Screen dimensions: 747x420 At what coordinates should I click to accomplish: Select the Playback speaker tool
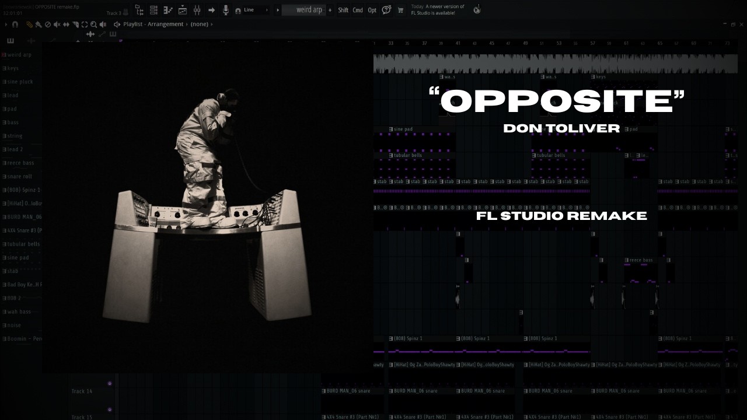pyautogui.click(x=103, y=24)
